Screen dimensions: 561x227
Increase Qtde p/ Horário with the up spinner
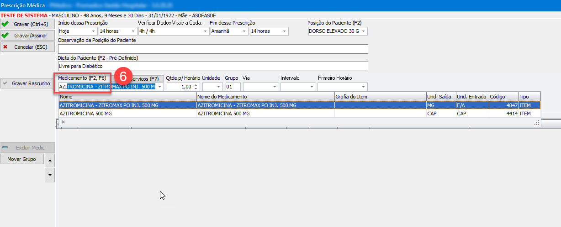click(x=196, y=85)
